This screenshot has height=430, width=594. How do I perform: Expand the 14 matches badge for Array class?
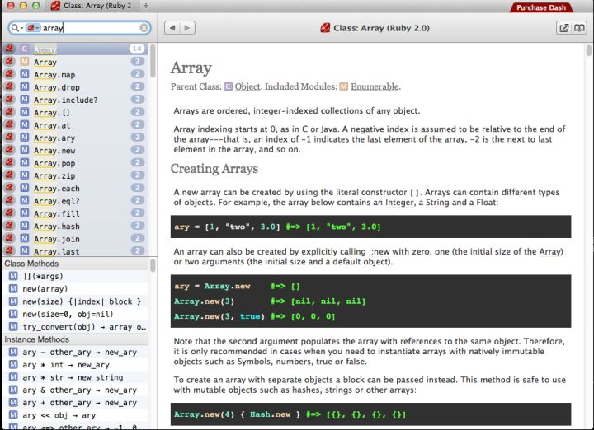pos(137,49)
